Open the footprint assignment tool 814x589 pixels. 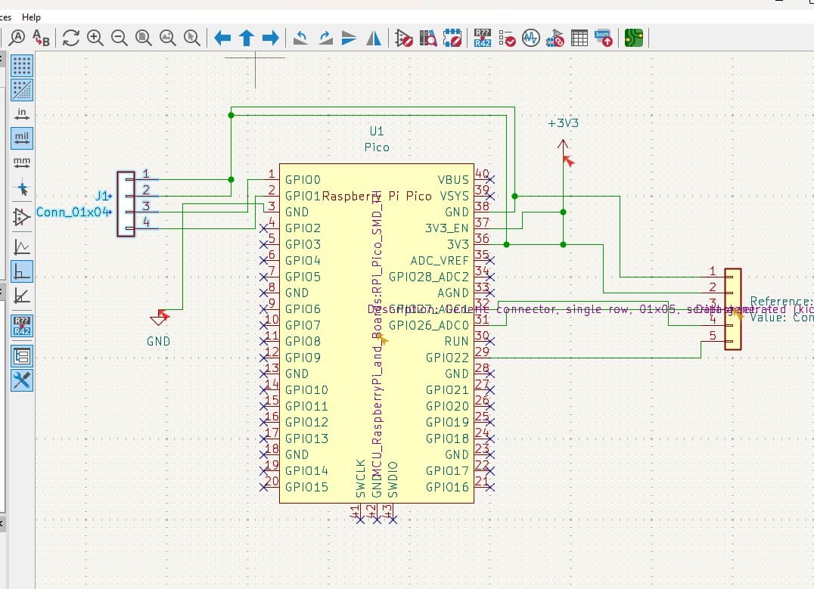point(555,38)
